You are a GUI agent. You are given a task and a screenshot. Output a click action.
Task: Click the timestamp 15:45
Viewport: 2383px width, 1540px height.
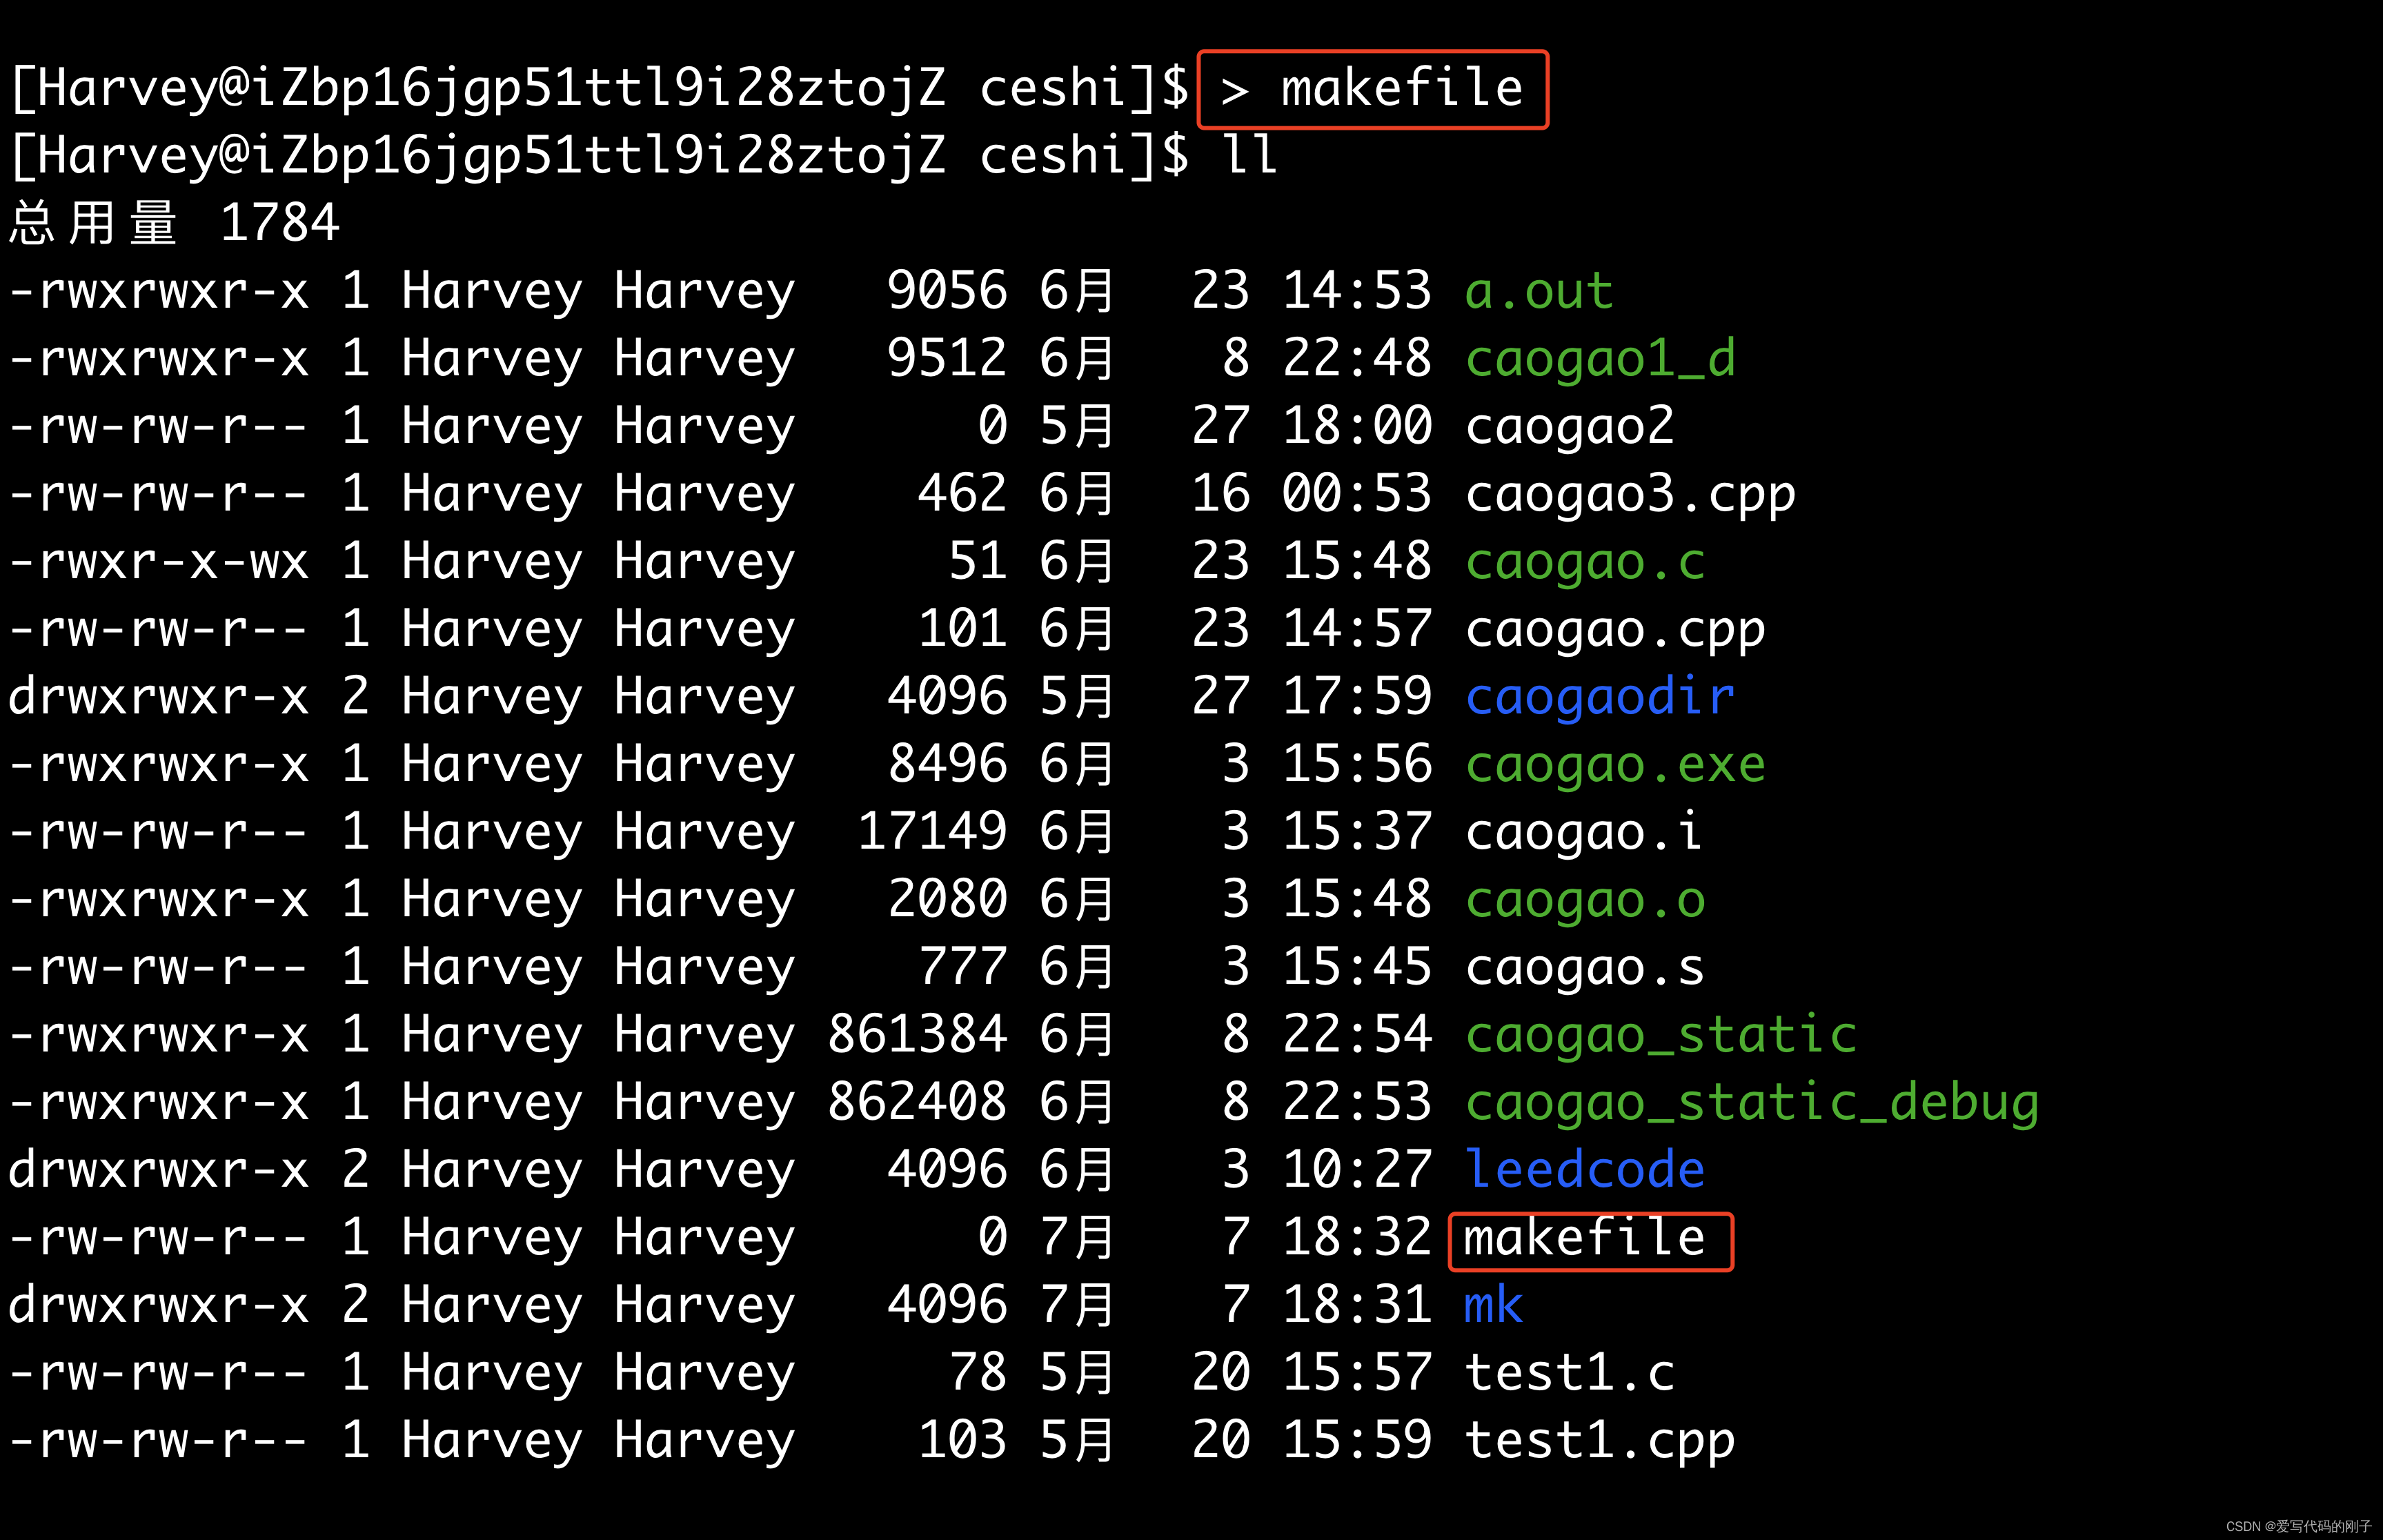(x=1357, y=967)
